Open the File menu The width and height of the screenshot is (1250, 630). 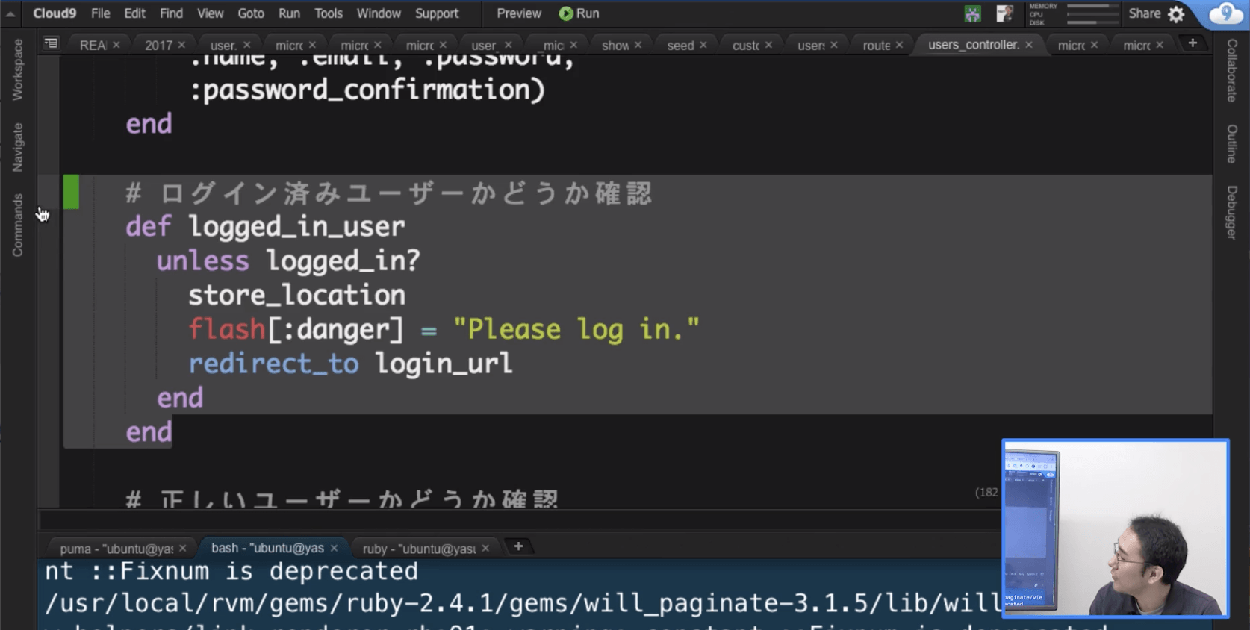pos(100,13)
